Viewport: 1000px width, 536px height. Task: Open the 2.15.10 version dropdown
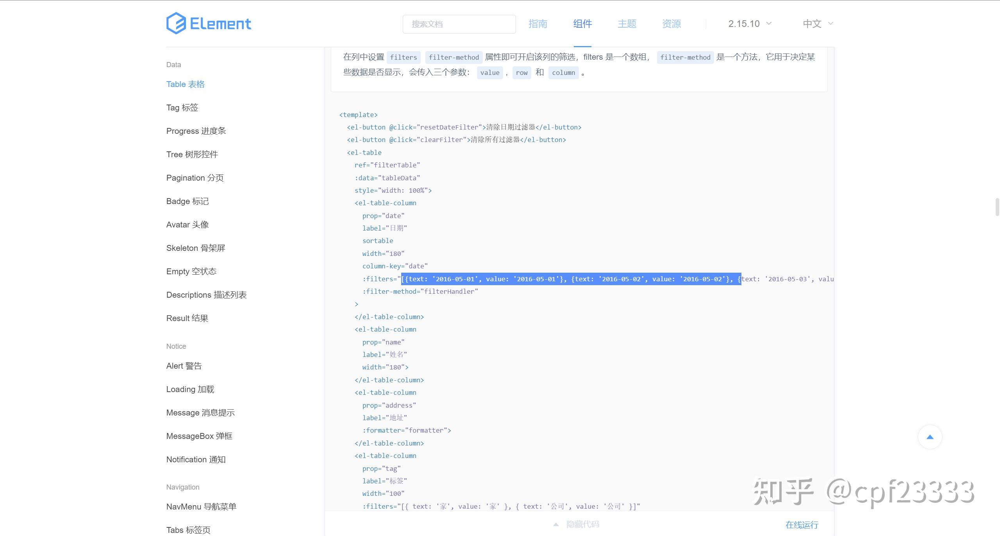pos(750,24)
